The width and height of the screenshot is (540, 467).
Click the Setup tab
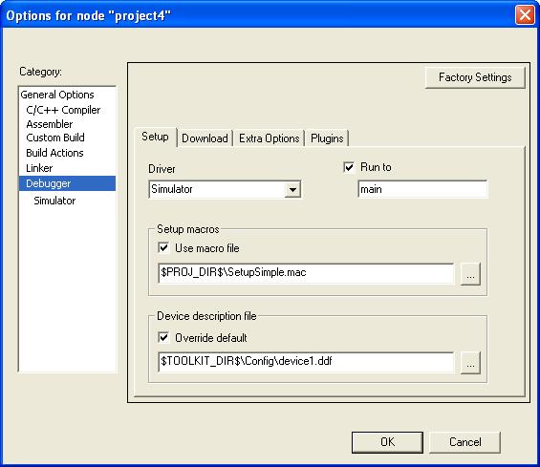click(155, 137)
